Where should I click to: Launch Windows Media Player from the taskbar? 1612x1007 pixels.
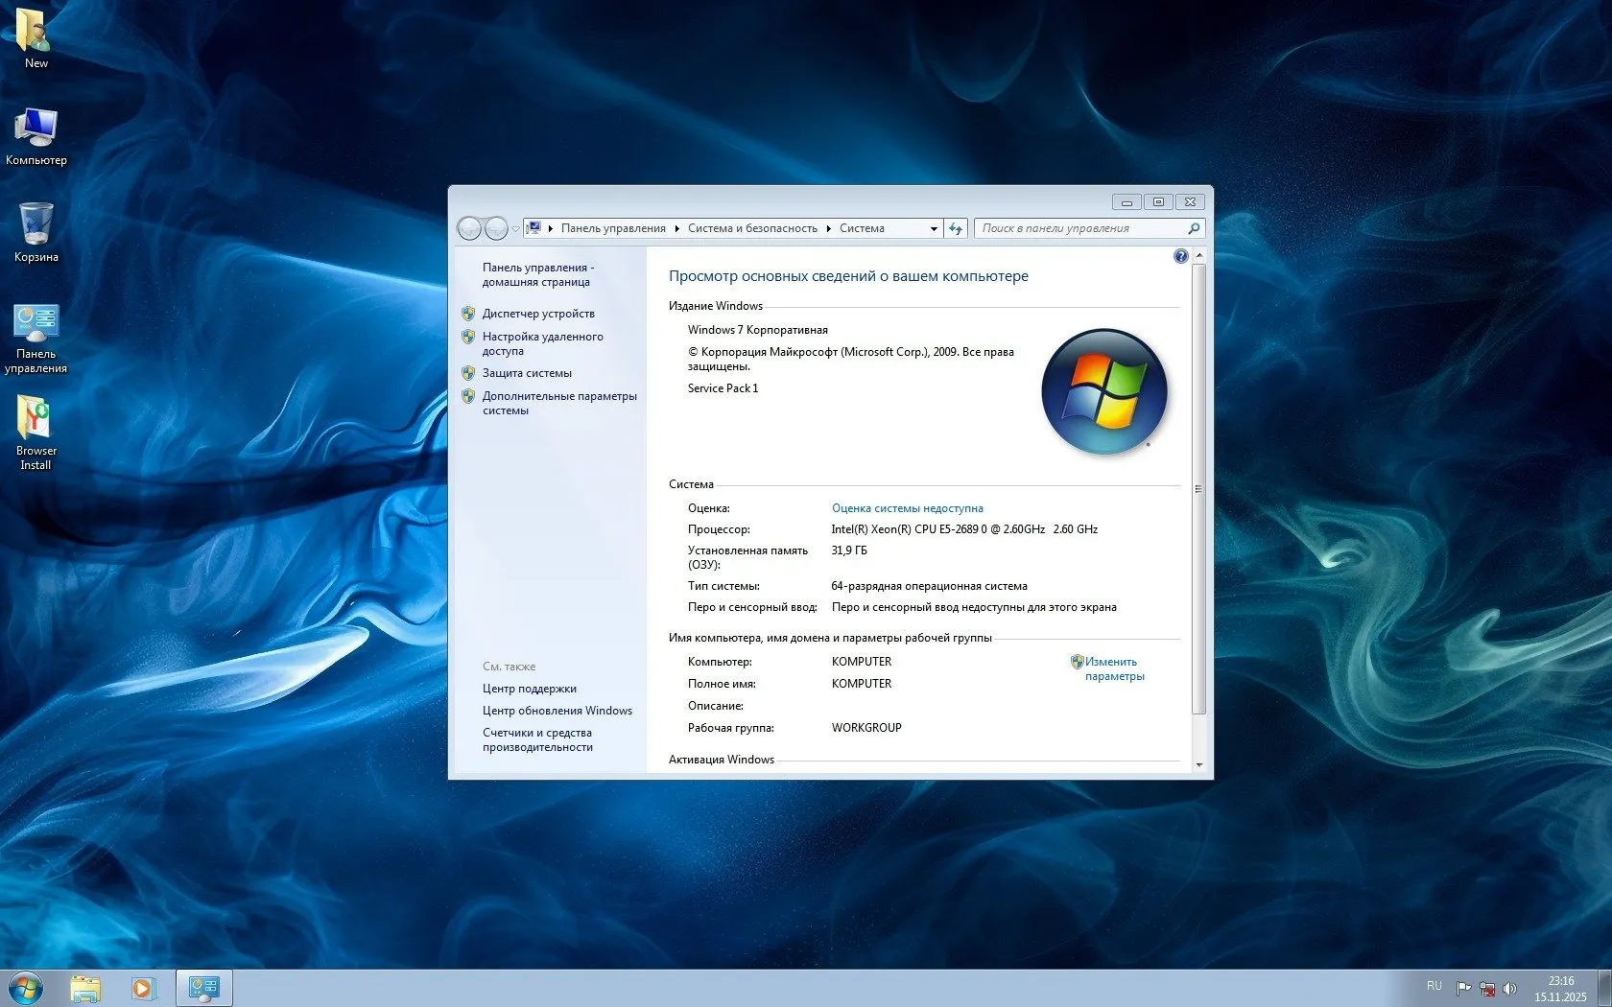point(144,987)
